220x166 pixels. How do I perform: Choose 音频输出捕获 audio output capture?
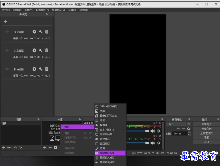pyautogui.click(x=110, y=163)
